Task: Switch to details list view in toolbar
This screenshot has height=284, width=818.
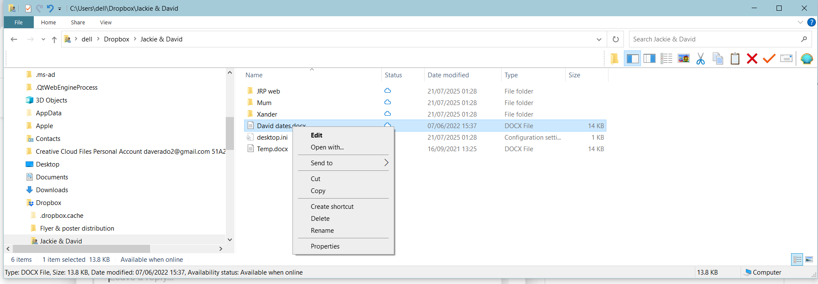Action: pyautogui.click(x=666, y=59)
